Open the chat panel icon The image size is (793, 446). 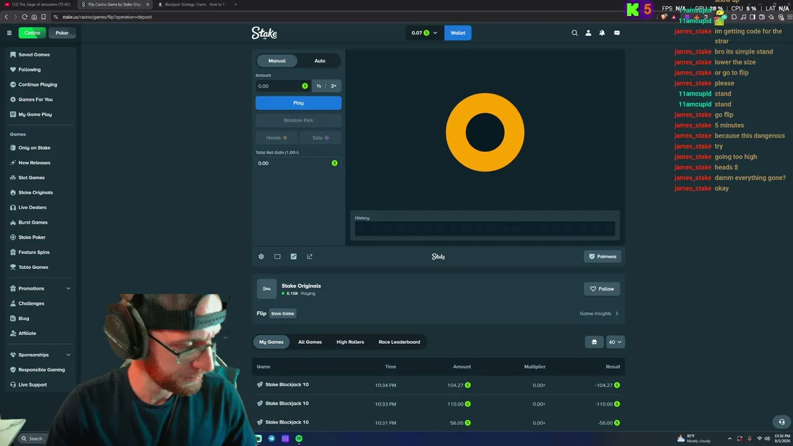pyautogui.click(x=617, y=33)
